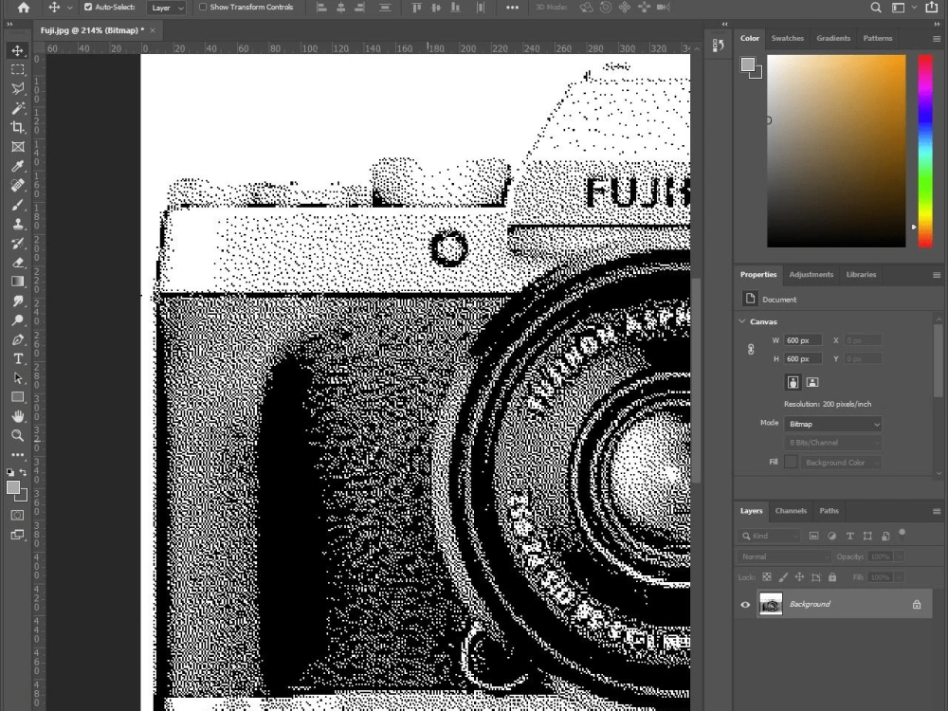Select the Dodge tool
The image size is (948, 711).
(17, 320)
